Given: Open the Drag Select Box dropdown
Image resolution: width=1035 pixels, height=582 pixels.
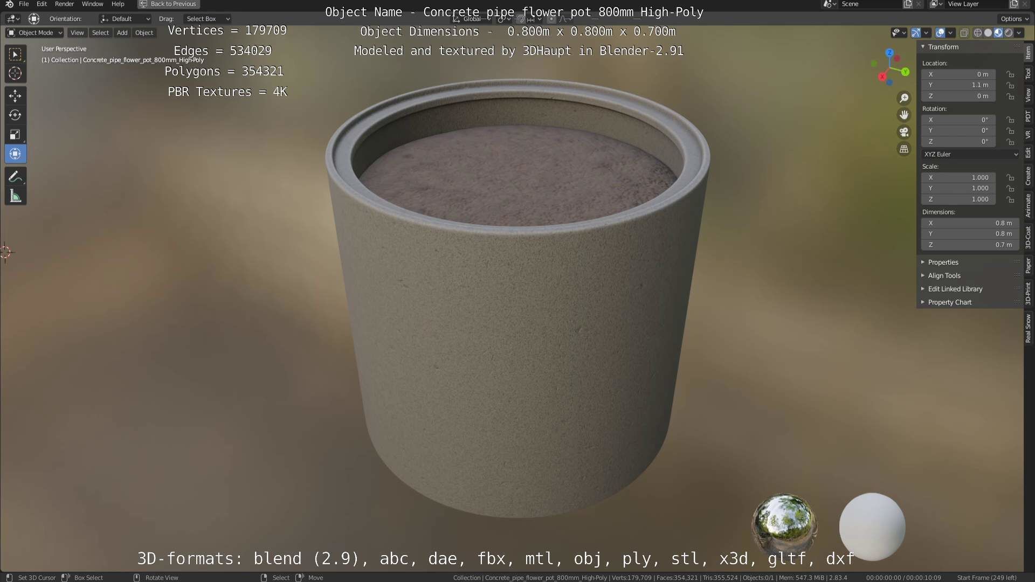Looking at the screenshot, I should (x=207, y=19).
